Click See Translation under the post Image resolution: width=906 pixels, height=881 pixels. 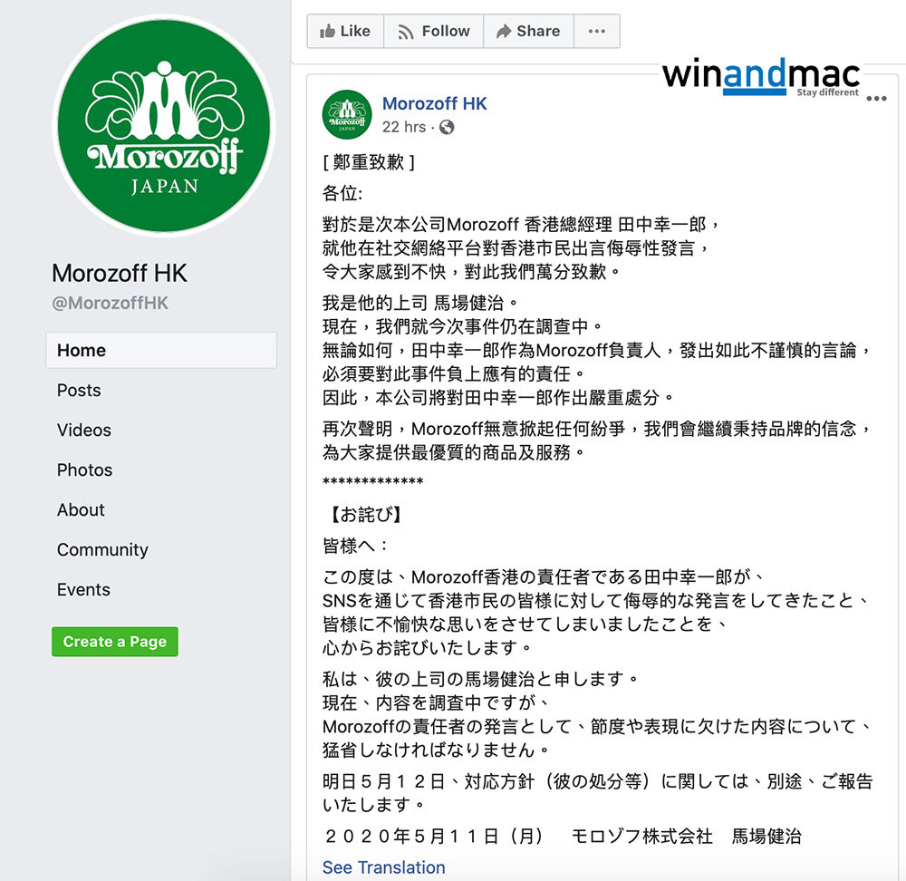coord(383,867)
